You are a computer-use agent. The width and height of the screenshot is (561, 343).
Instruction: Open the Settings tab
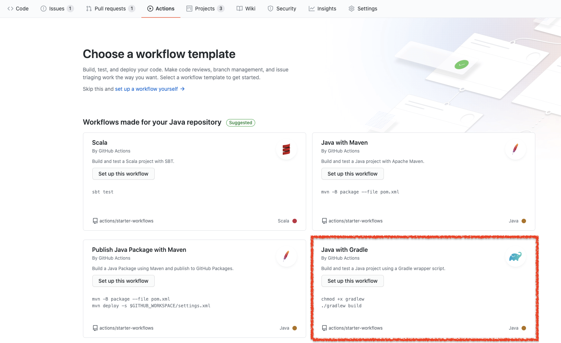click(x=363, y=9)
